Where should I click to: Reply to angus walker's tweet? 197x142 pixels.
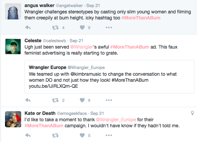tap(28, 27)
